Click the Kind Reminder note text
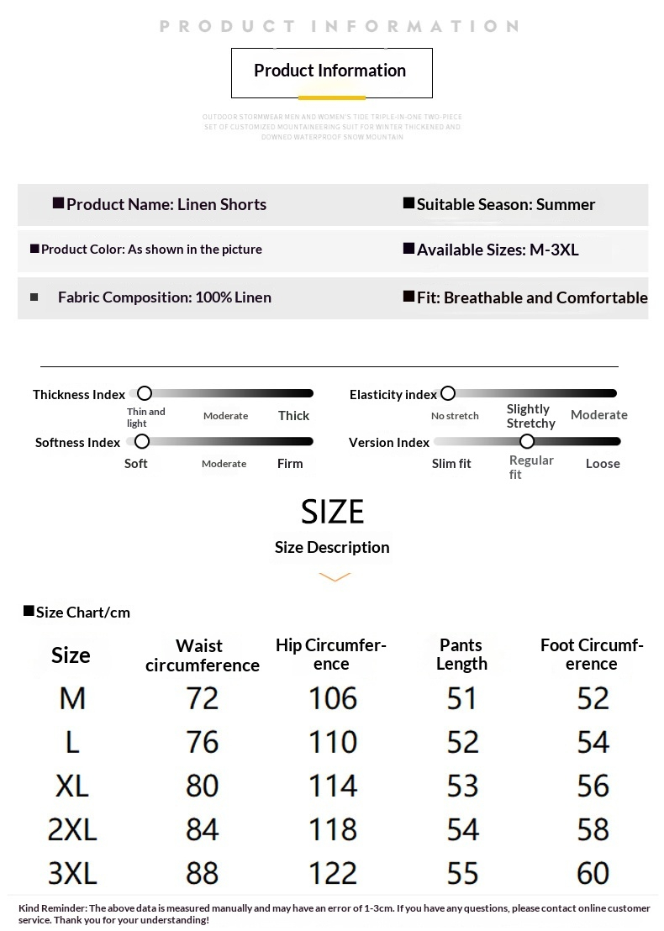This screenshot has height=931, width=664. 334,914
